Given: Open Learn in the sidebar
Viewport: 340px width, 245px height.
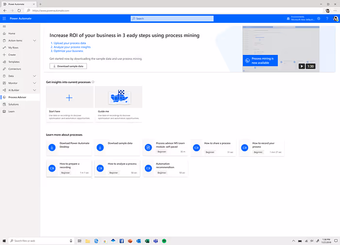Looking at the screenshot, I should pyautogui.click(x=12, y=111).
